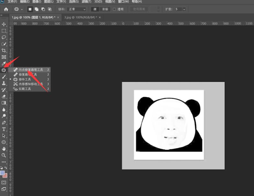254x196 pixels.
Task: Click the blue foreground color swatch
Action: tap(2, 173)
